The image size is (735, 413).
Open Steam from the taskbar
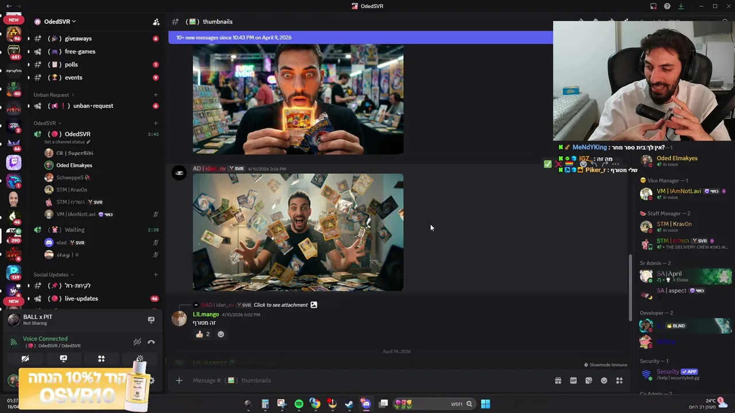[349, 404]
